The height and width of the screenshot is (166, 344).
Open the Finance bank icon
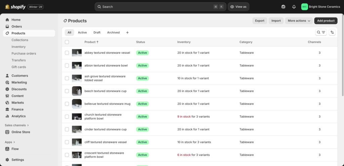click(7, 109)
